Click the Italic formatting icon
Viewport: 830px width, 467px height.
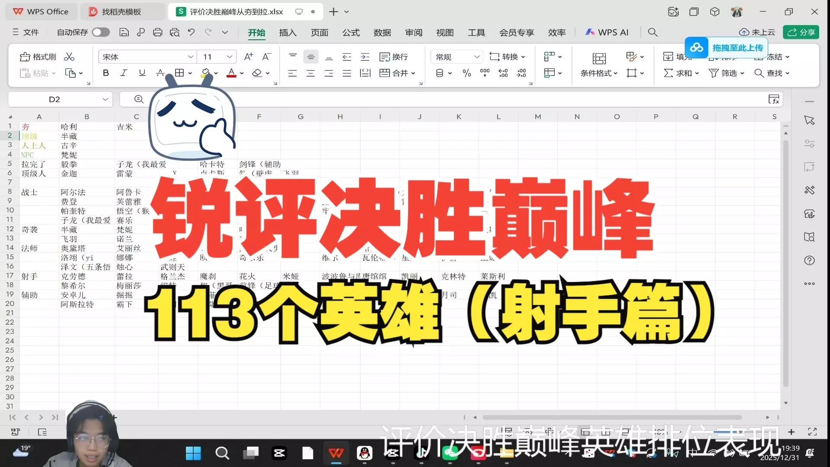[124, 73]
